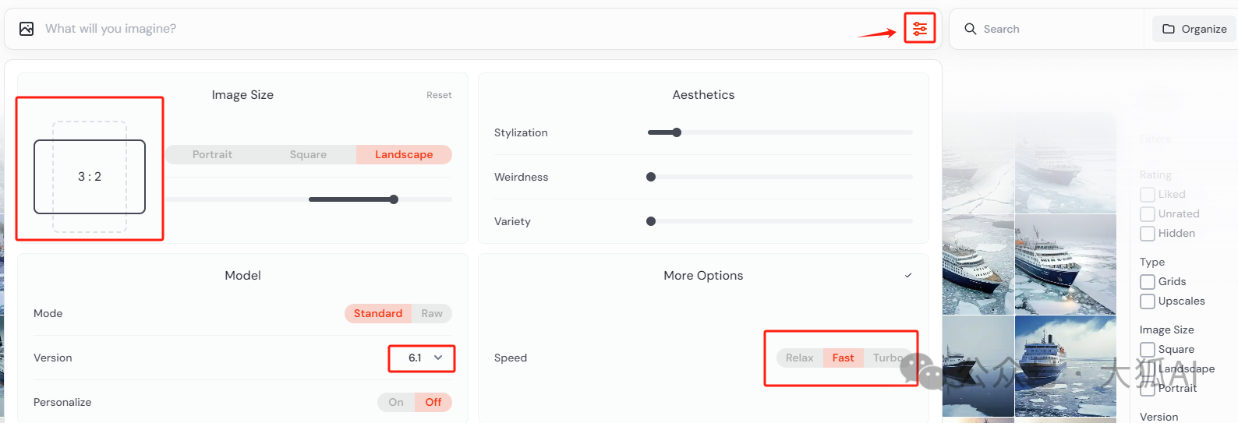Switch the Mode to Raw

[432, 313]
